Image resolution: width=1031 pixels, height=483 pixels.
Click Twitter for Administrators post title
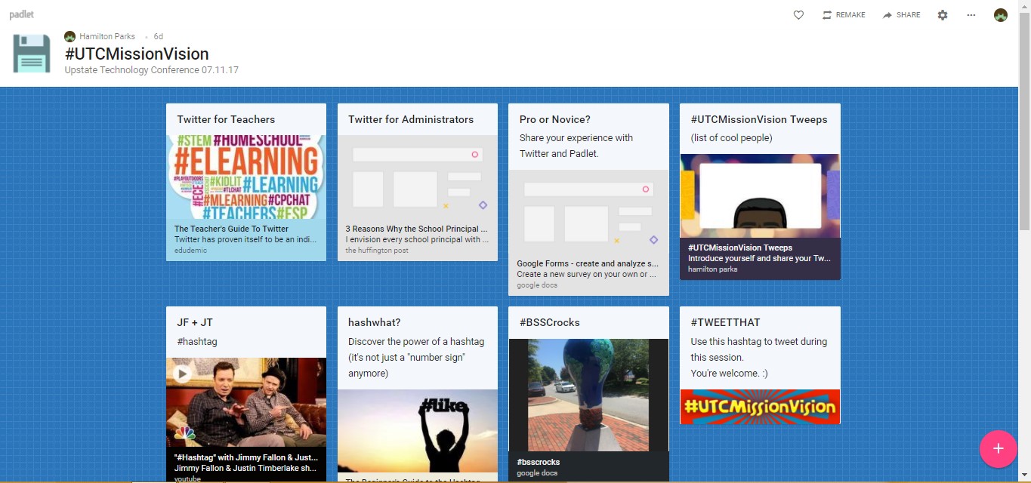coord(411,119)
